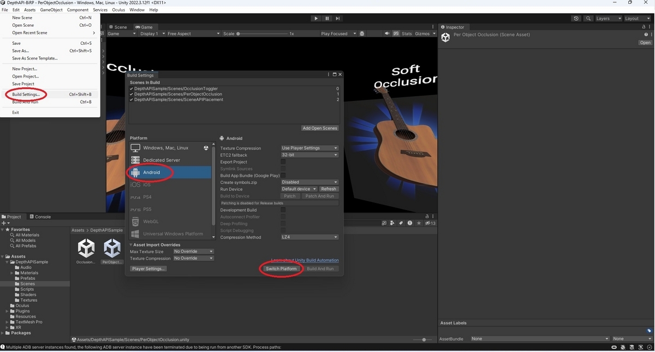
Task: Open the Texture Compression dropdown
Action: click(x=309, y=148)
